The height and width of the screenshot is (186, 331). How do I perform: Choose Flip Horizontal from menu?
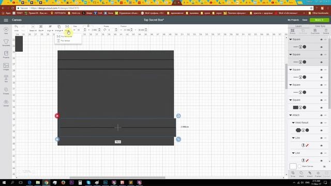65,37
